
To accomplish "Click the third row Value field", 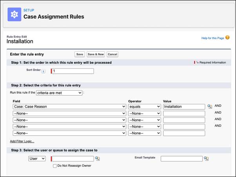I will [184, 120].
